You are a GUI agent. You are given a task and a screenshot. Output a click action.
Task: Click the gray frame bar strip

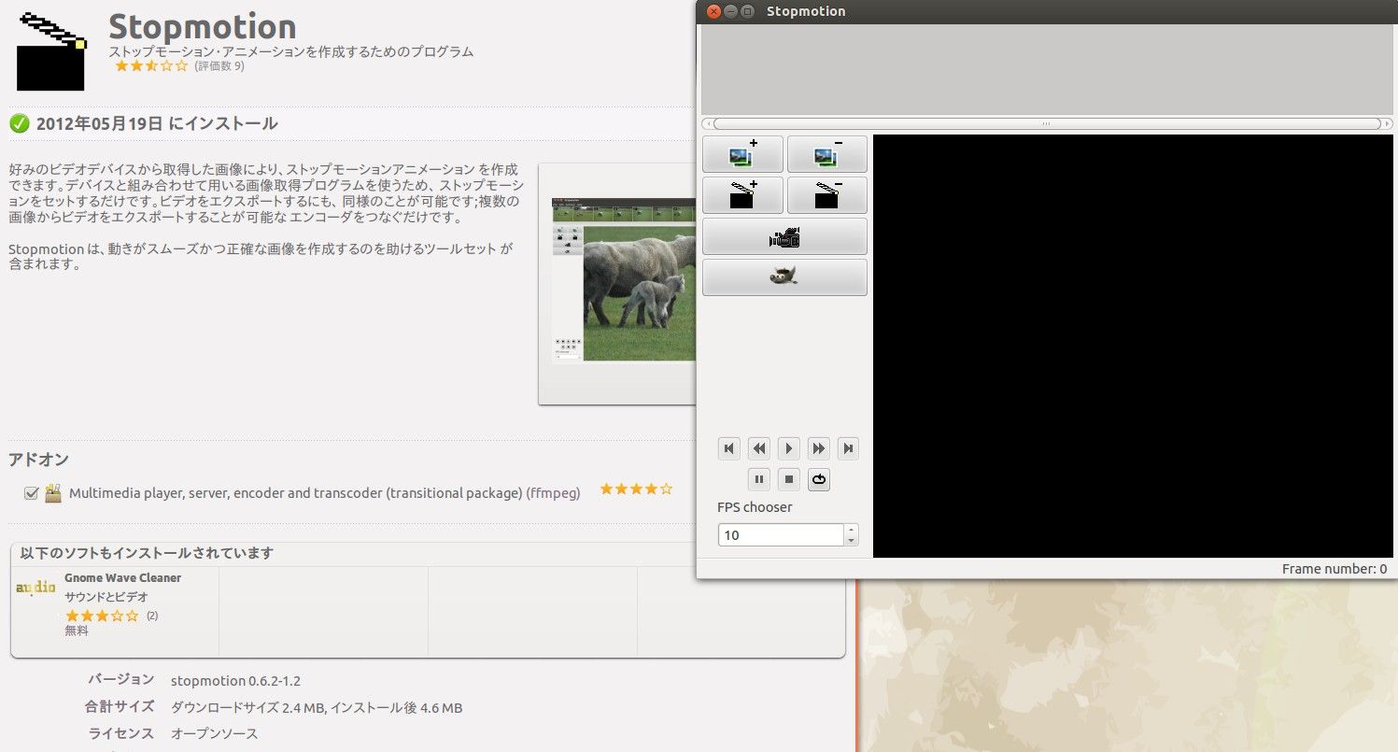click(x=1047, y=70)
